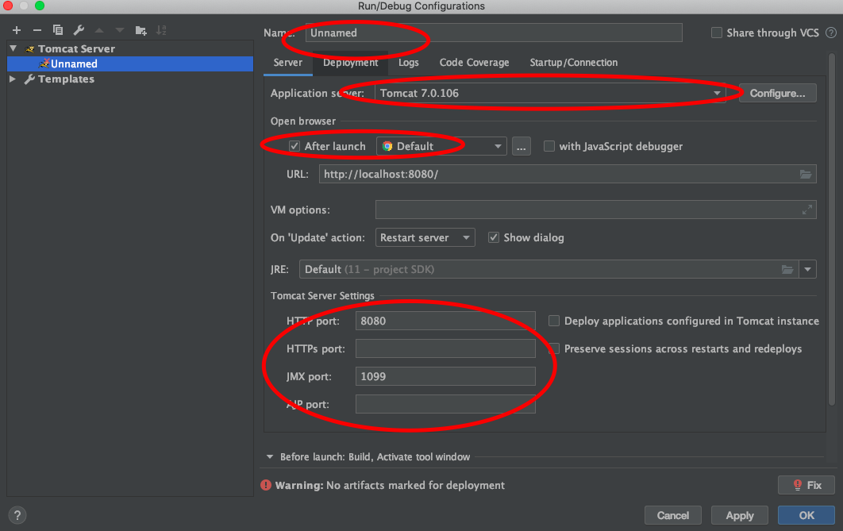Open Default browser dropdown
843x531 pixels.
click(x=441, y=146)
